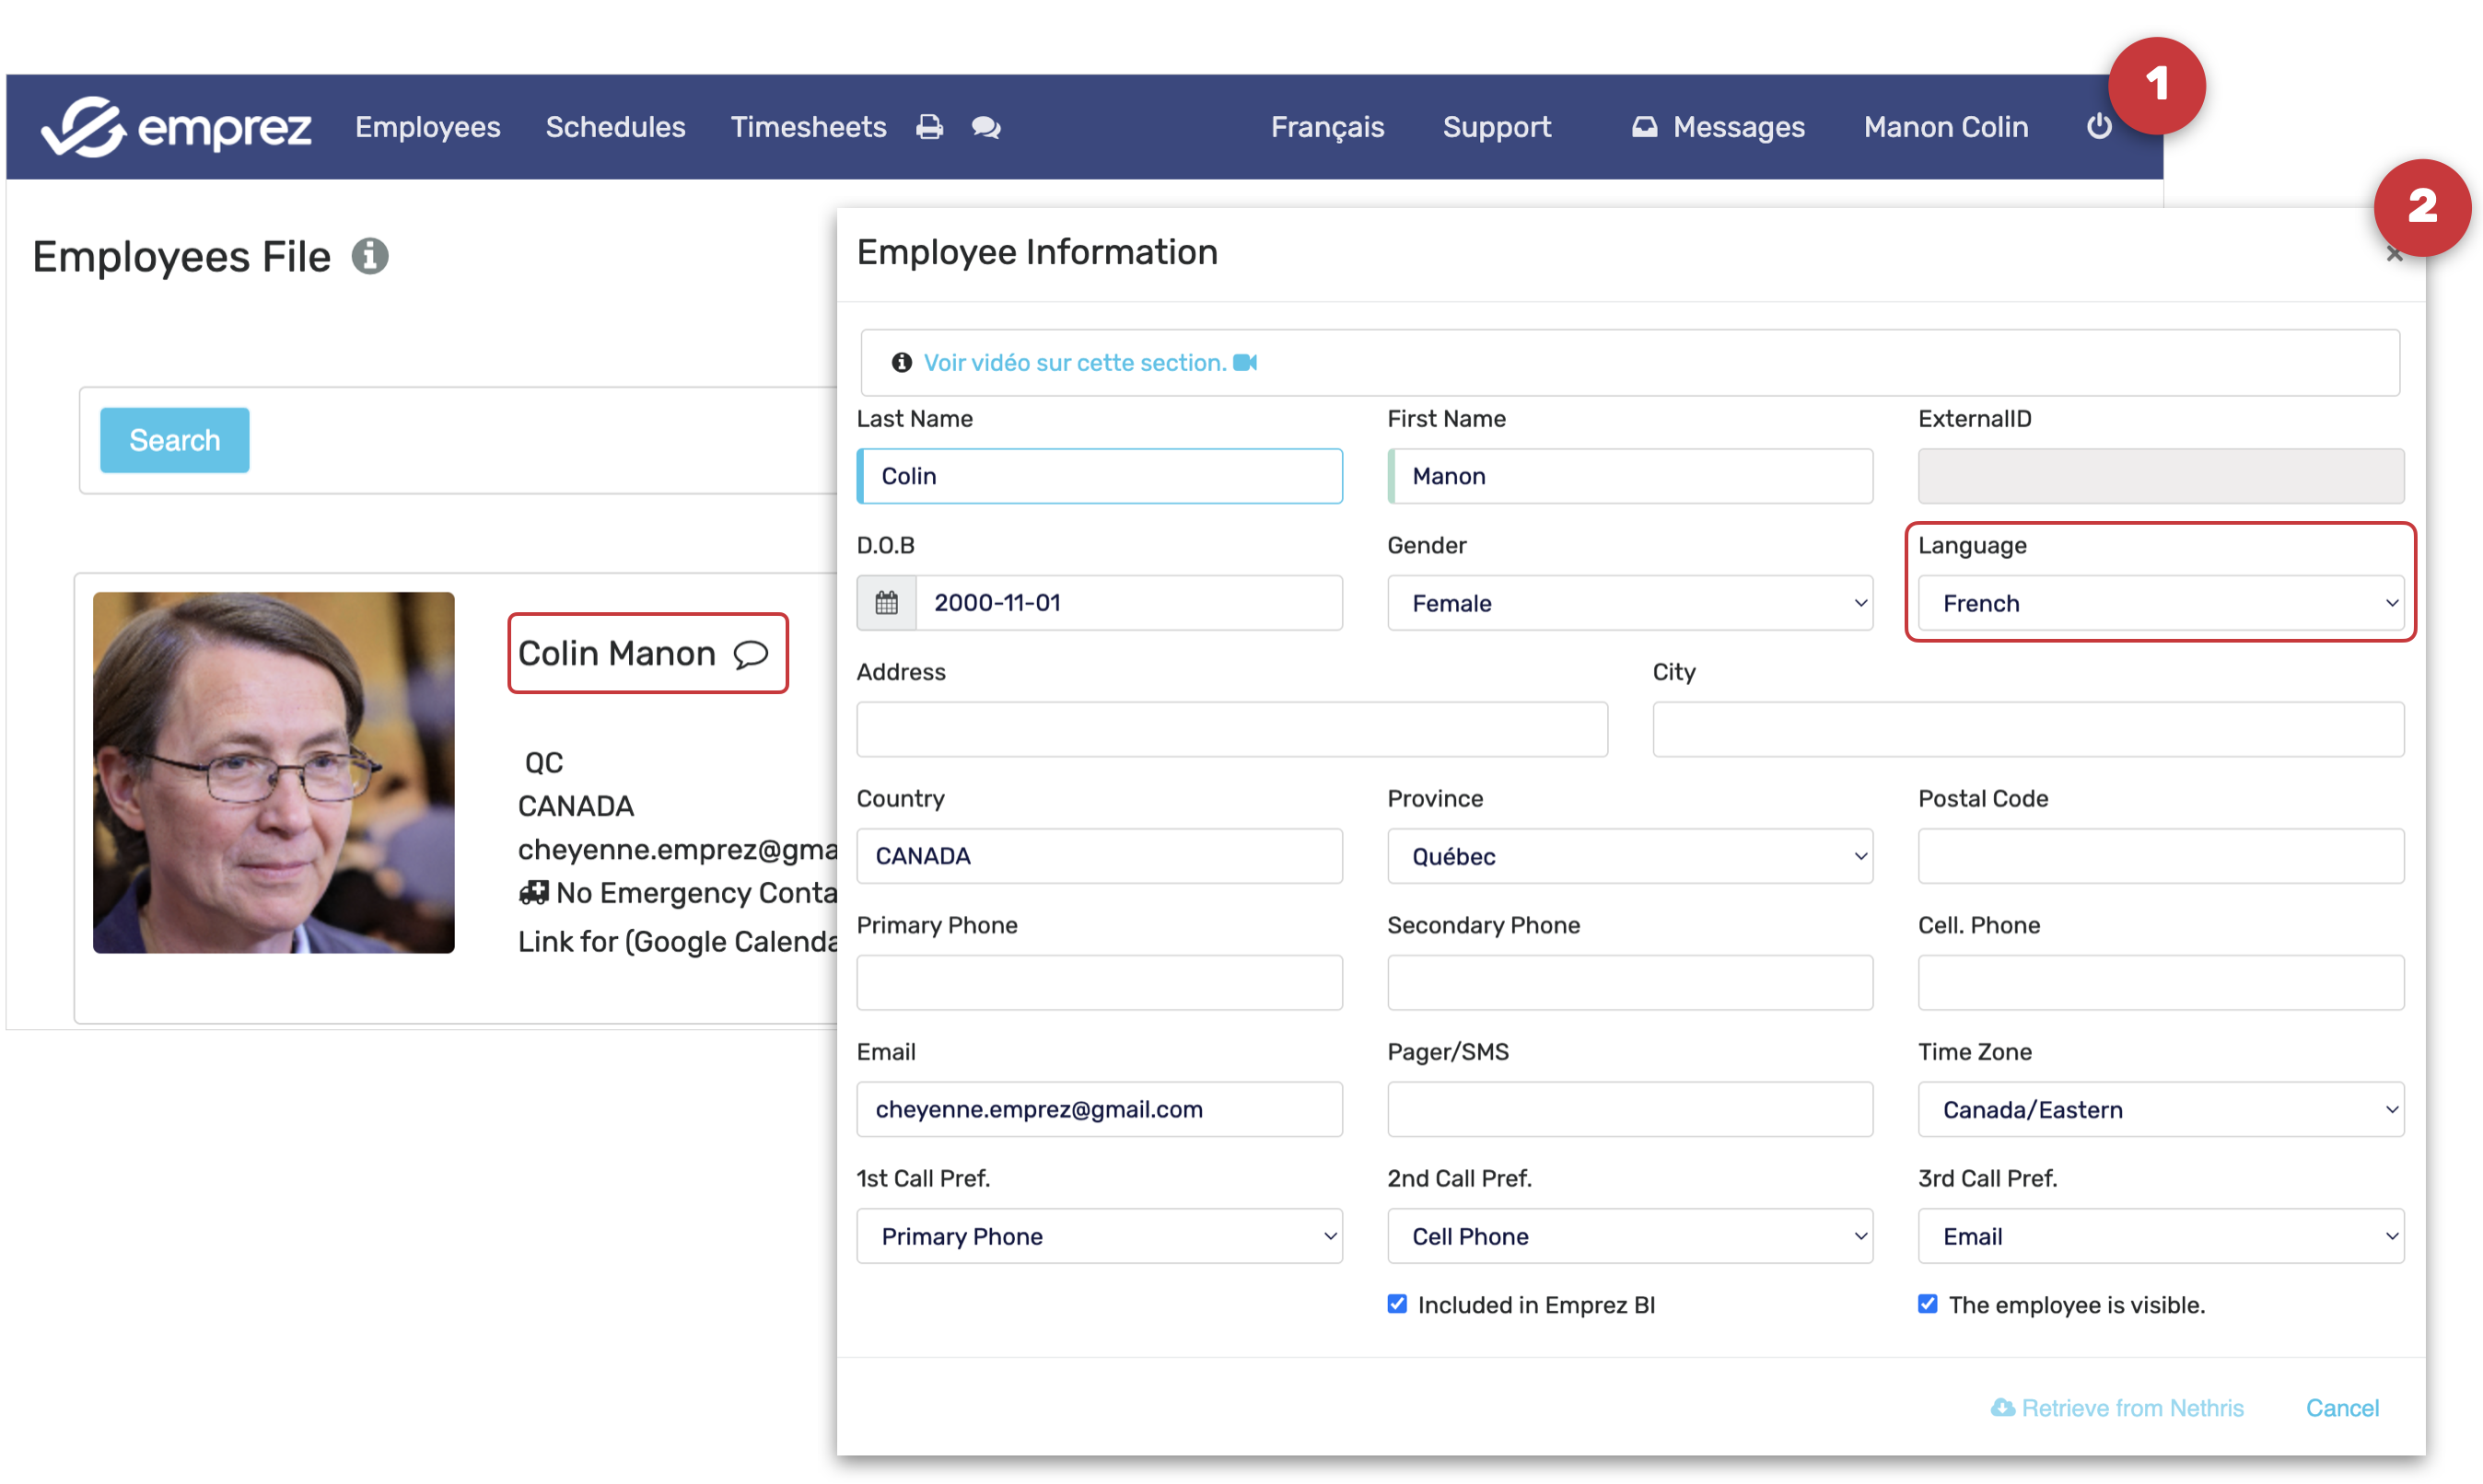
Task: Click the video camera icon in section banner
Action: (1245, 363)
